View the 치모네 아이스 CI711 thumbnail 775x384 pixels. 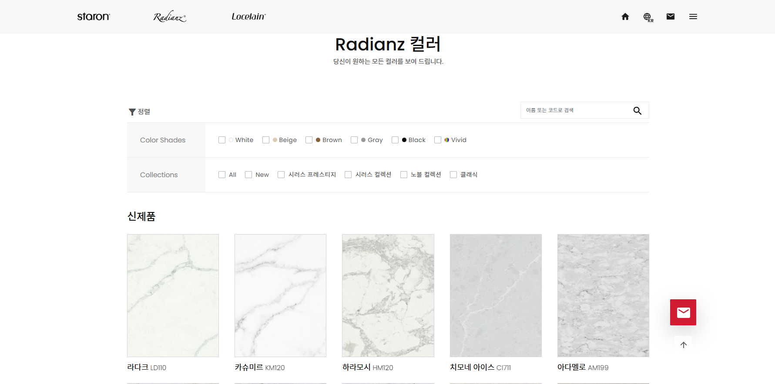click(496, 295)
